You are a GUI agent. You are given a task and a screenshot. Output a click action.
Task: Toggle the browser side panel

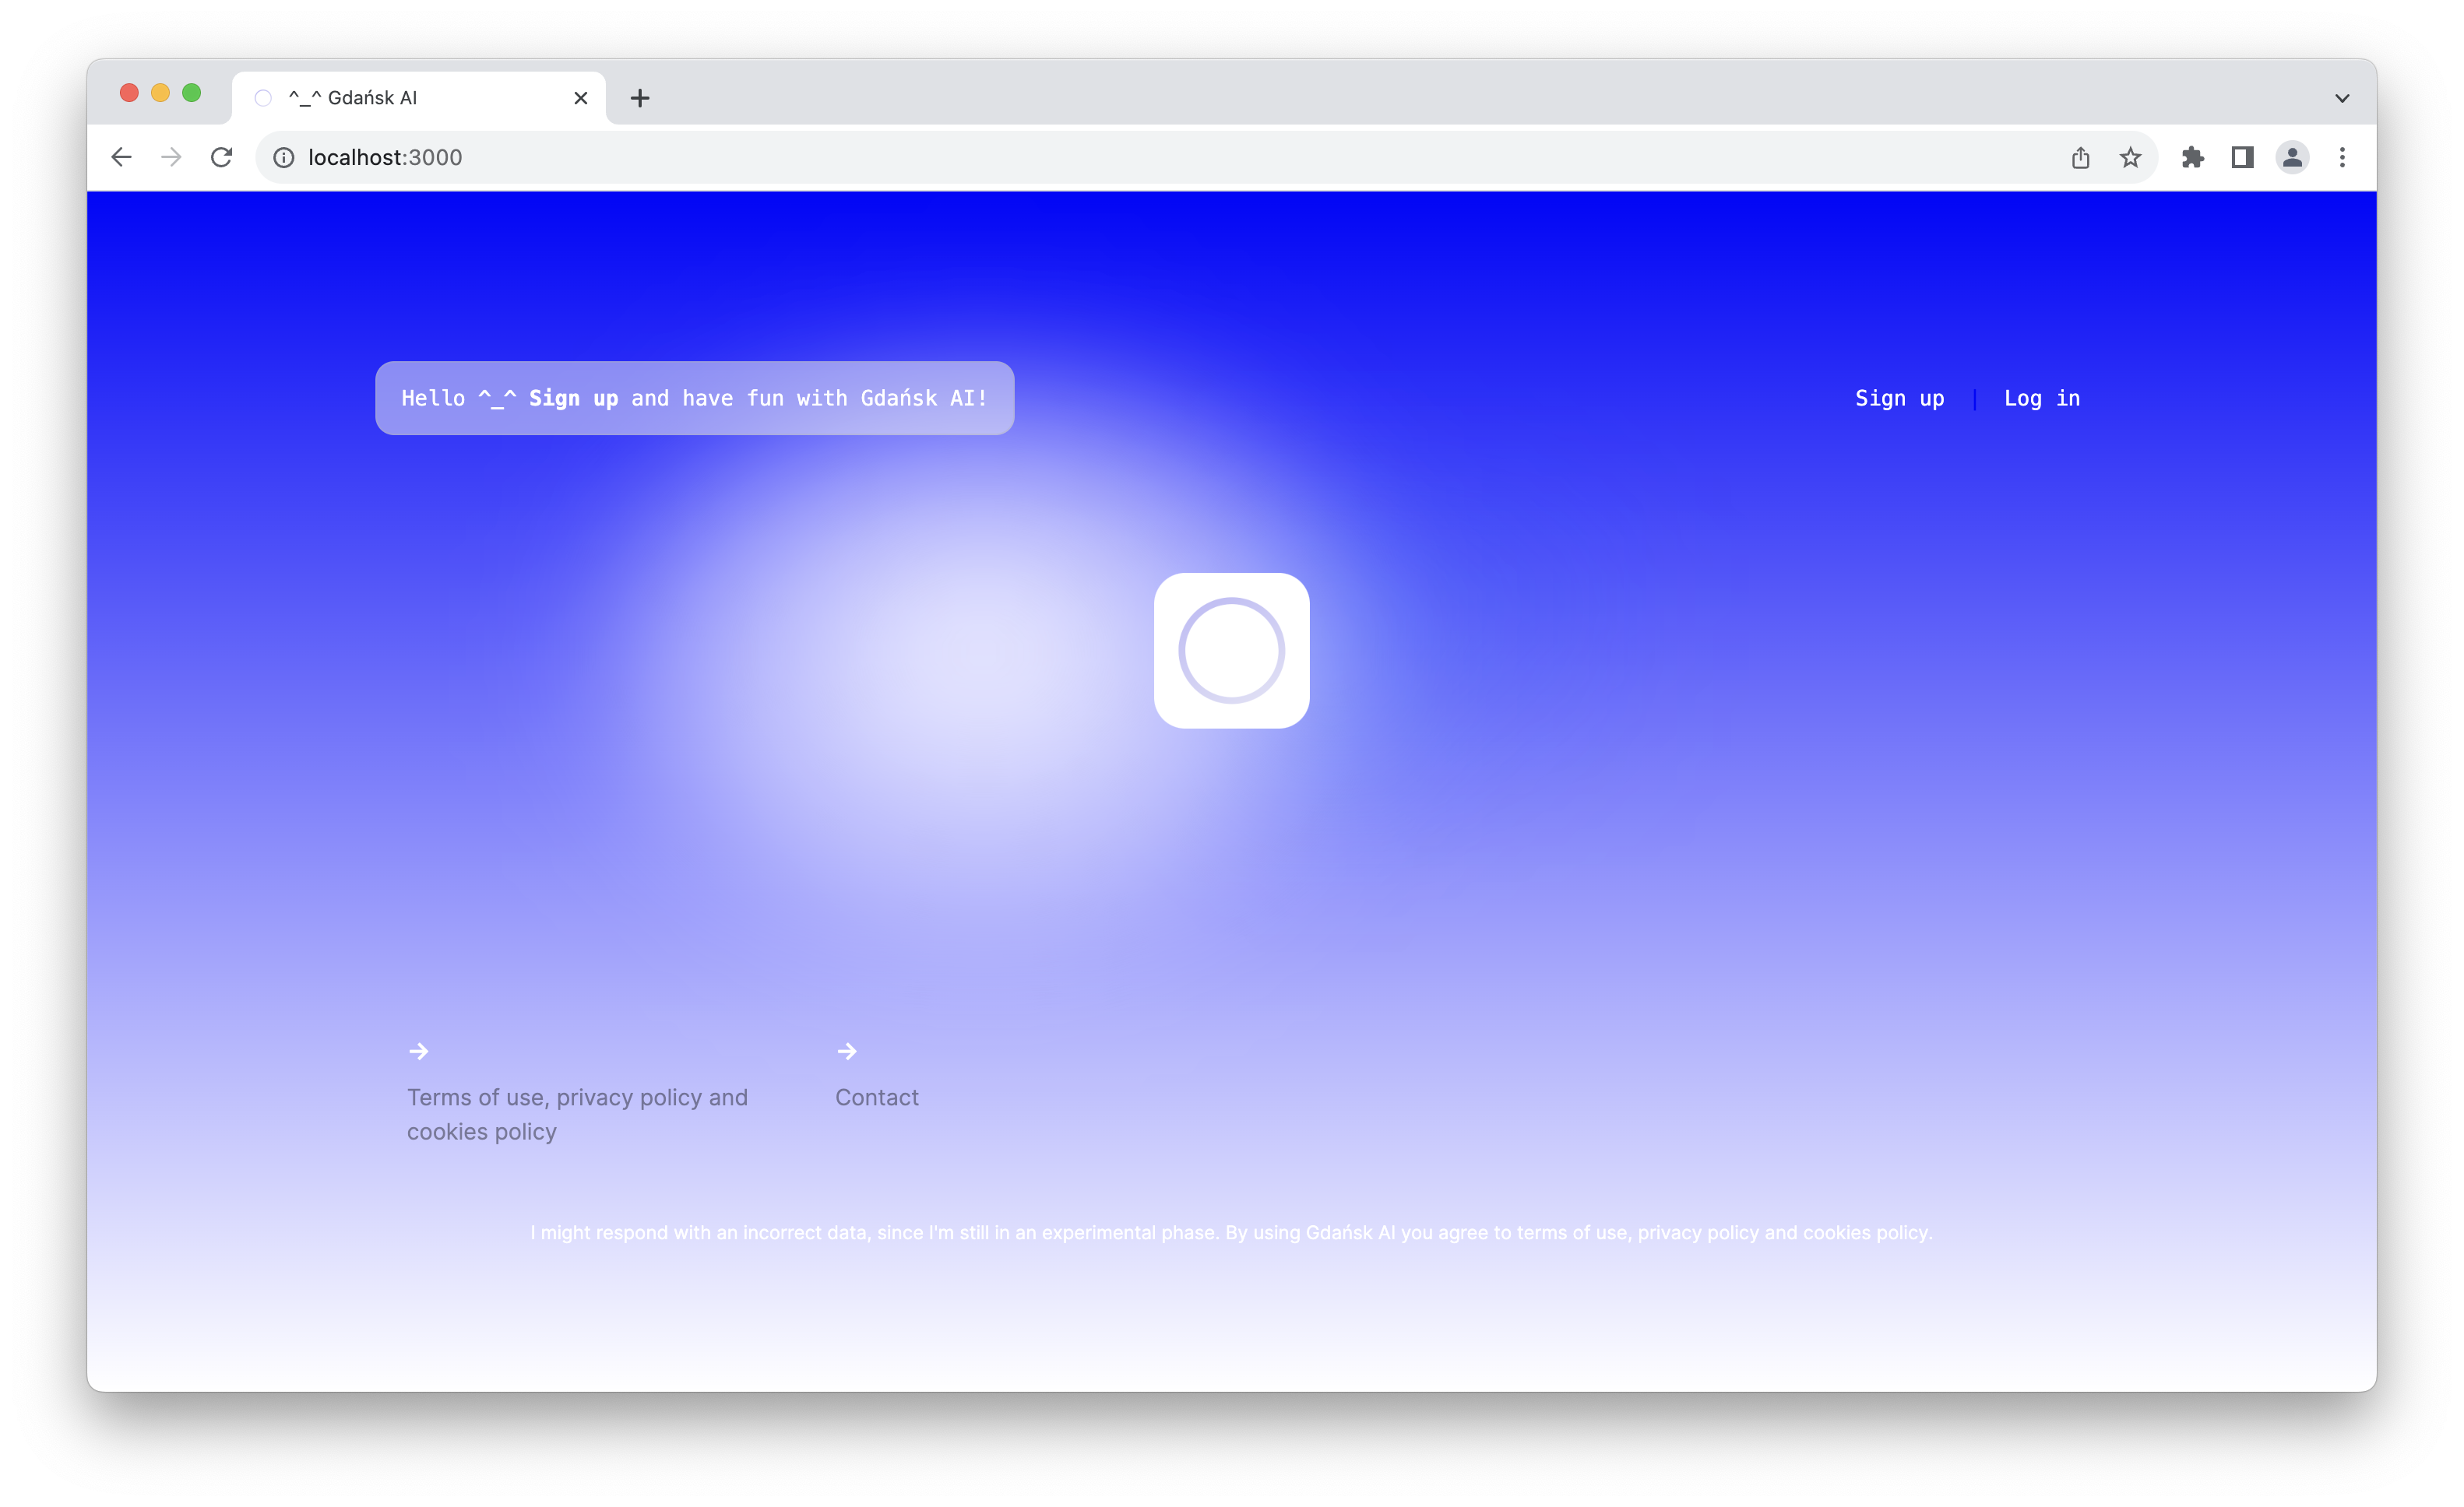pos(2242,157)
